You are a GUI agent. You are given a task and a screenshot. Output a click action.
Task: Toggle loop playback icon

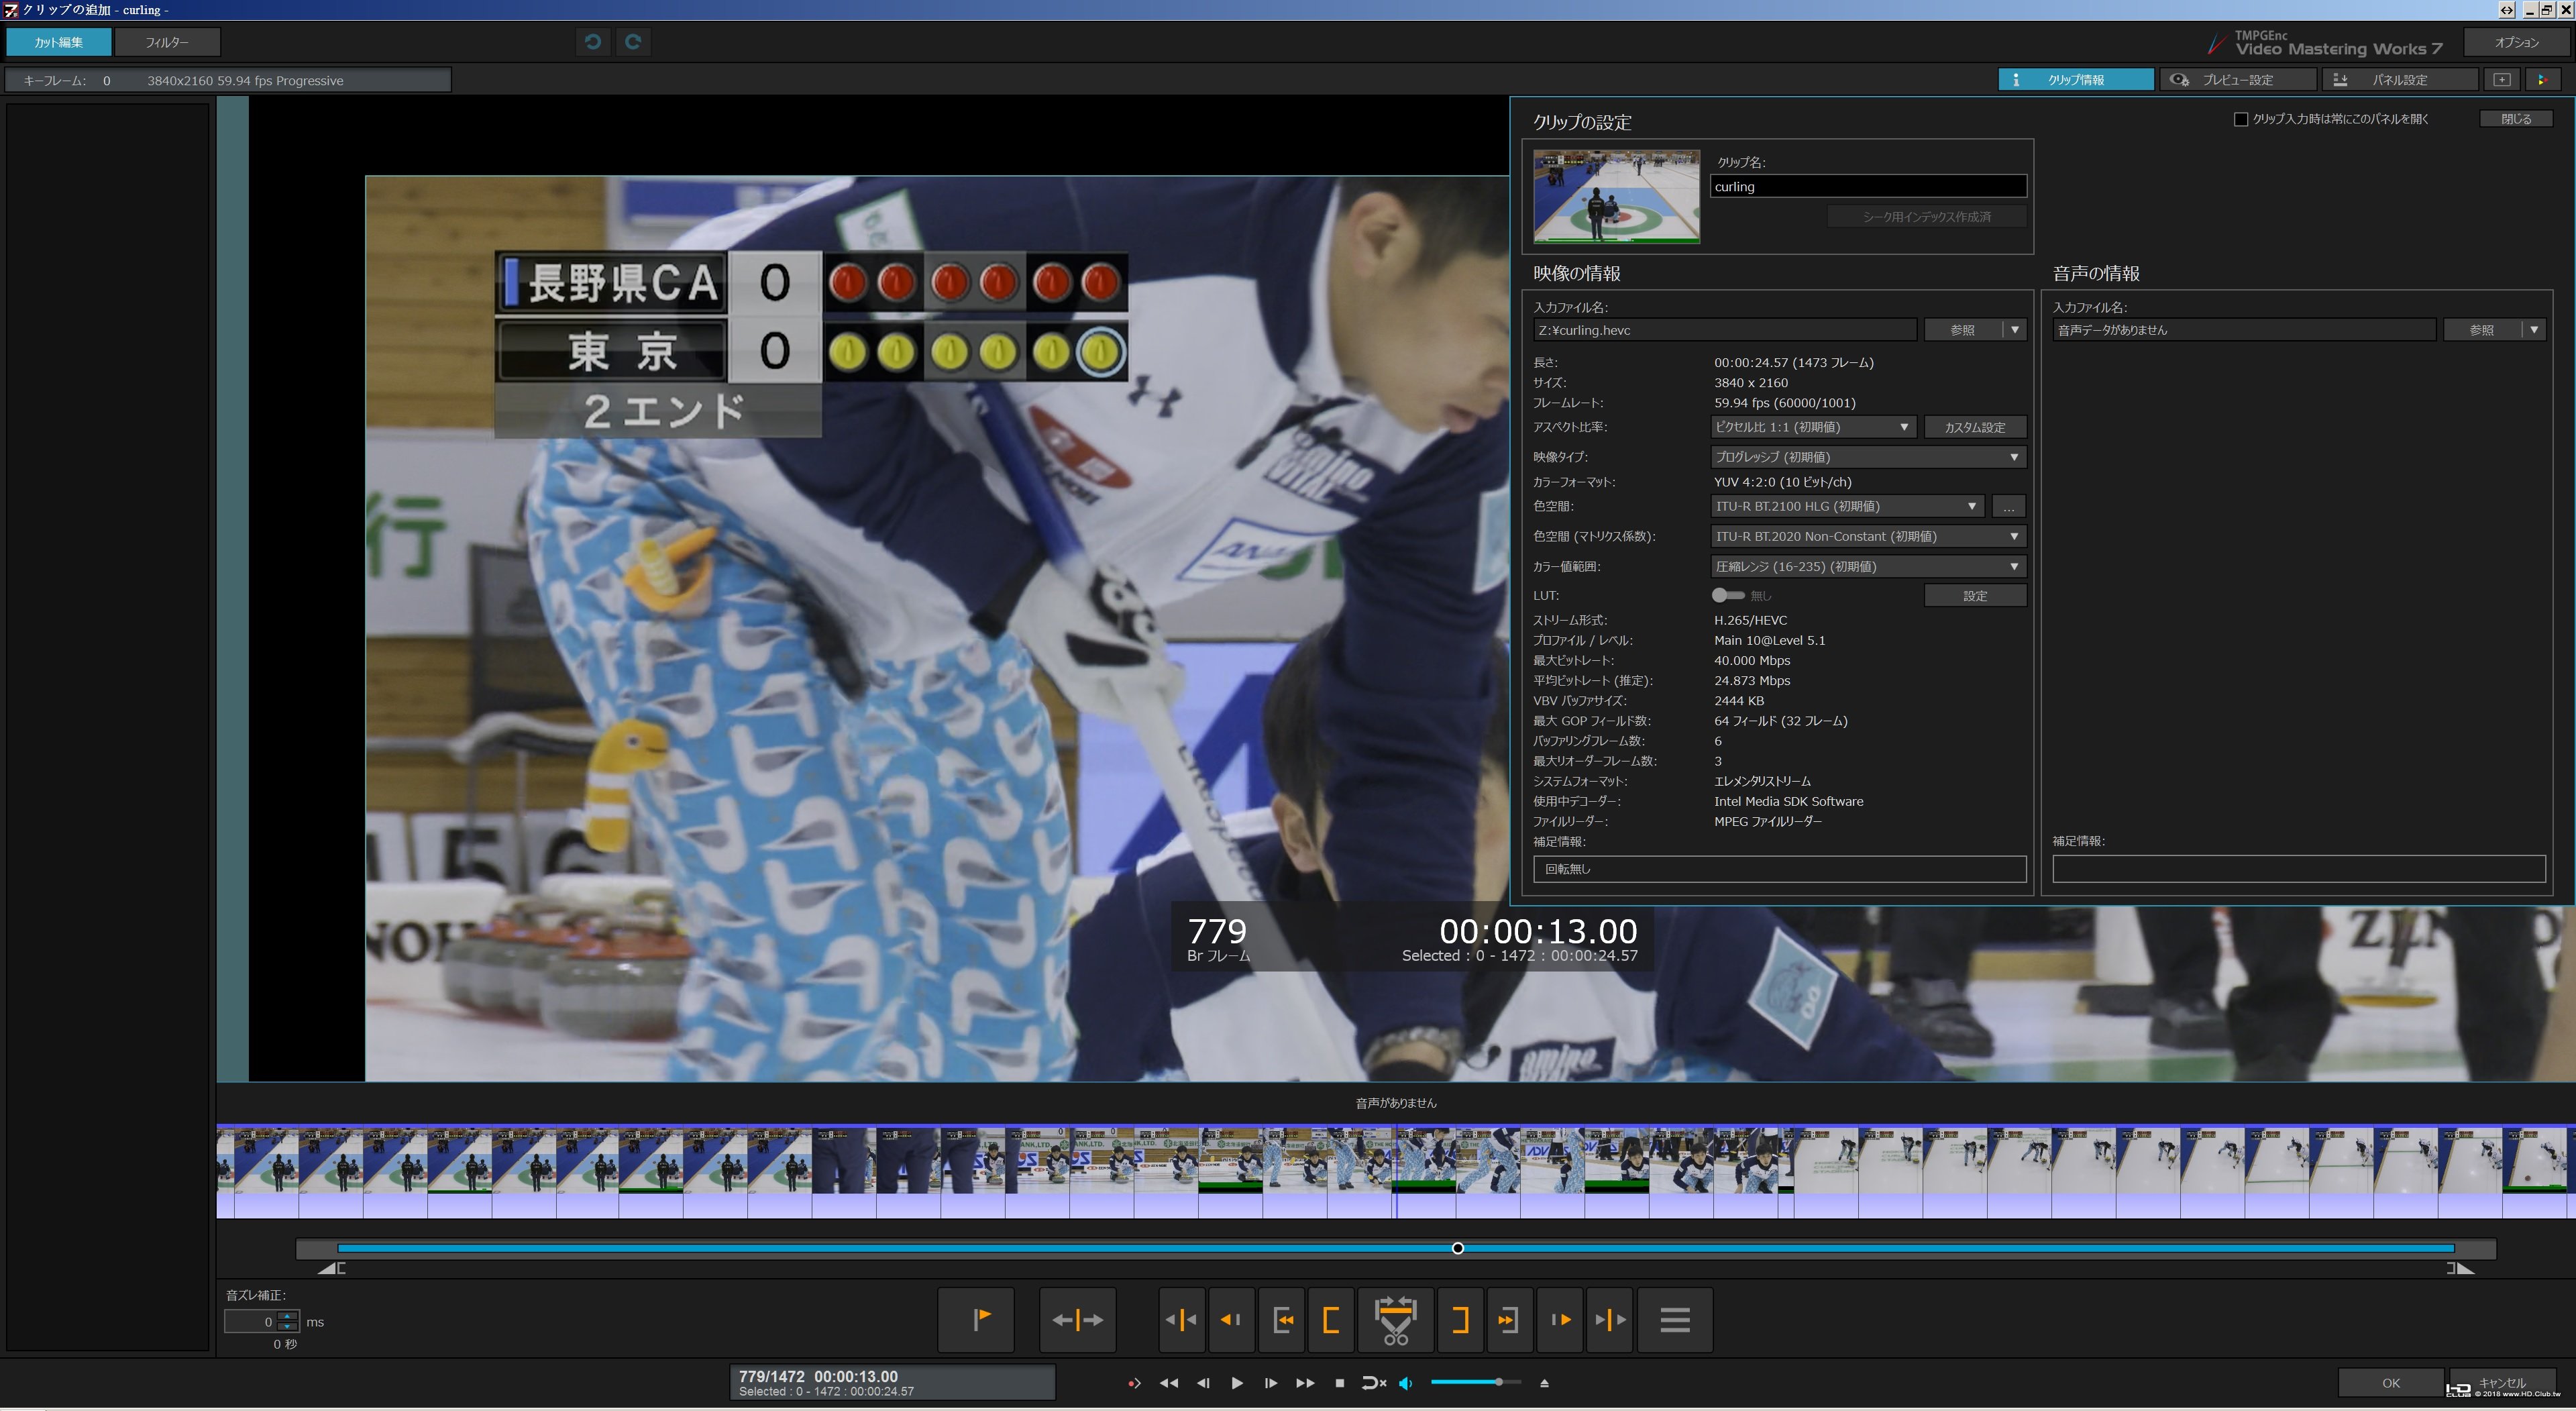pyautogui.click(x=1373, y=1383)
